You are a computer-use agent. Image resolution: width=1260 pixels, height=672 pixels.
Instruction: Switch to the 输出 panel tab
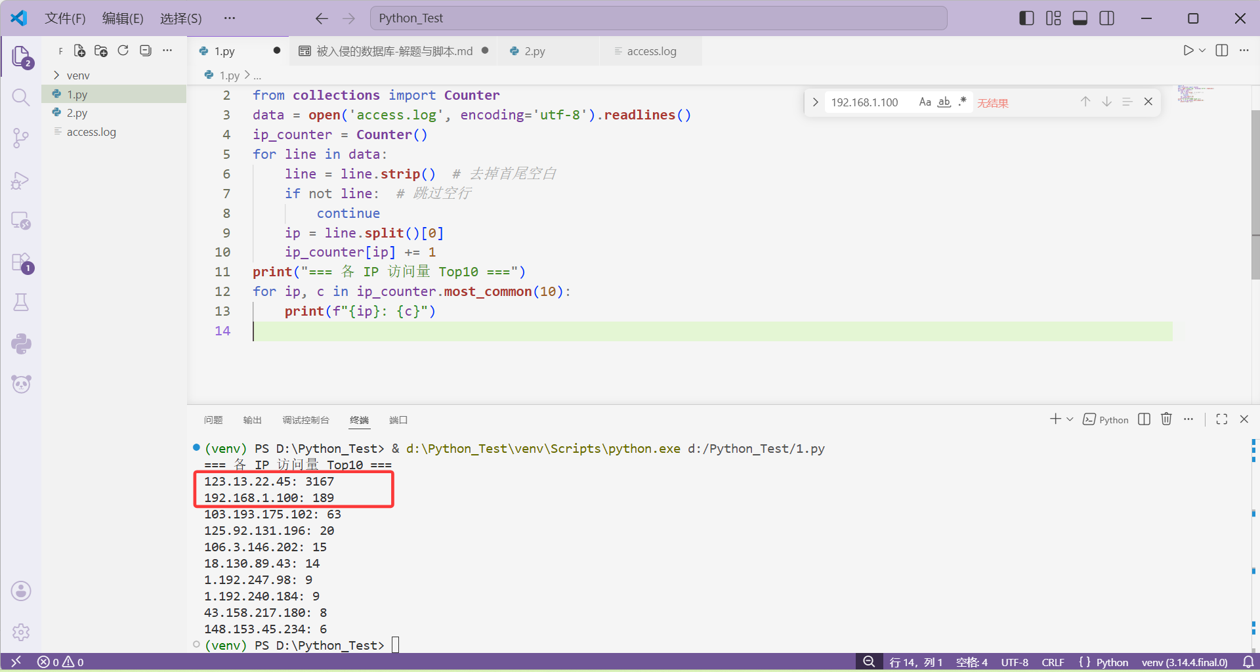pos(253,420)
